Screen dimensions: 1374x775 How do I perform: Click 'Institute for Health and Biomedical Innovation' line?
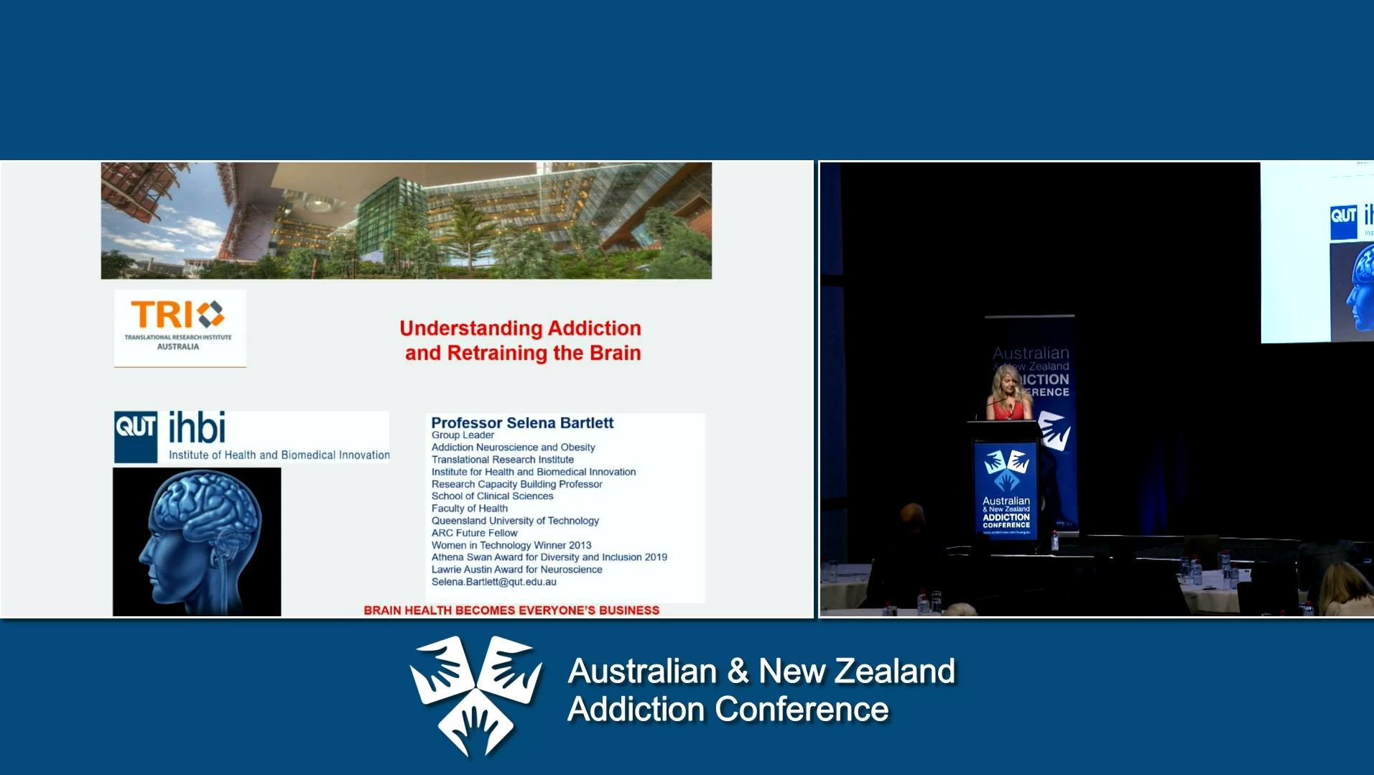(533, 472)
